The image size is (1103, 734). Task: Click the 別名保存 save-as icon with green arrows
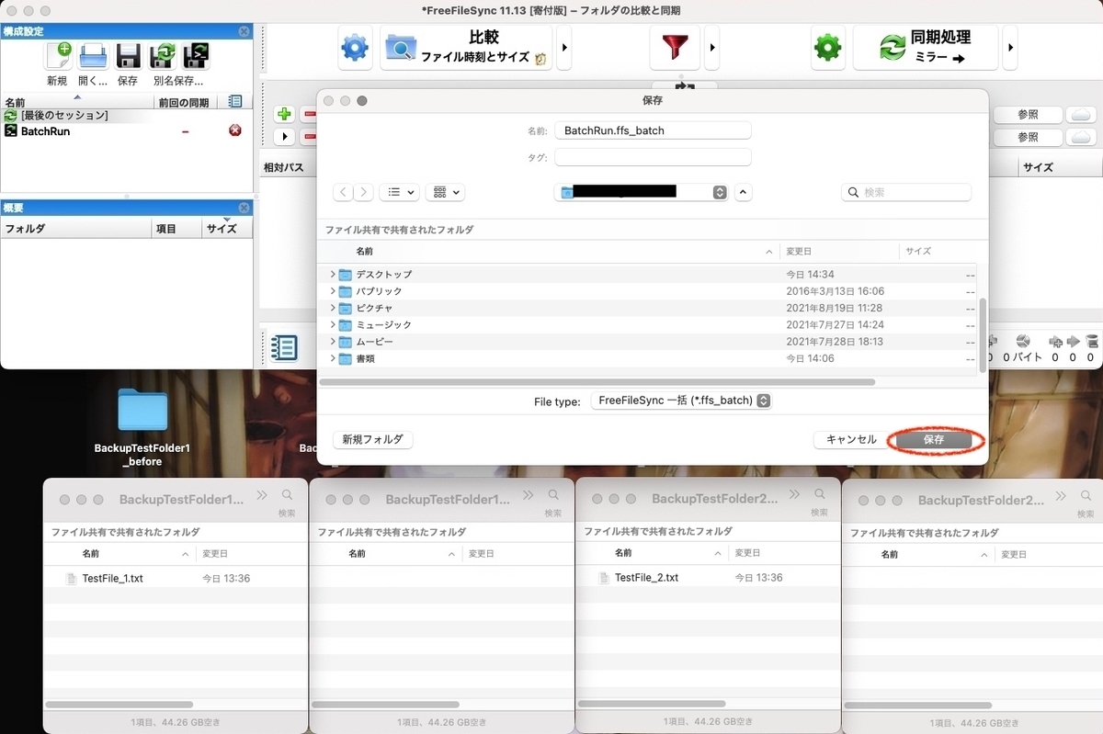(163, 55)
